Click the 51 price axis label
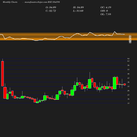The width and height of the screenshot is (137, 137). (x=128, y=70)
